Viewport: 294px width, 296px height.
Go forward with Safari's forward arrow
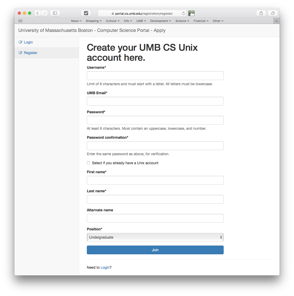tap(45, 13)
